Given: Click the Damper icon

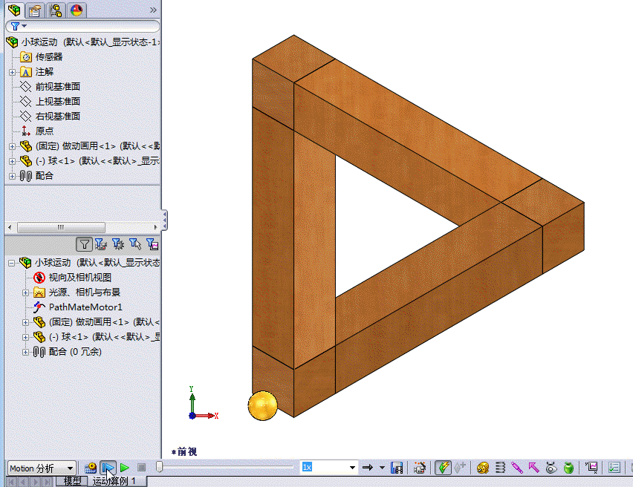Looking at the screenshot, I should (517, 468).
